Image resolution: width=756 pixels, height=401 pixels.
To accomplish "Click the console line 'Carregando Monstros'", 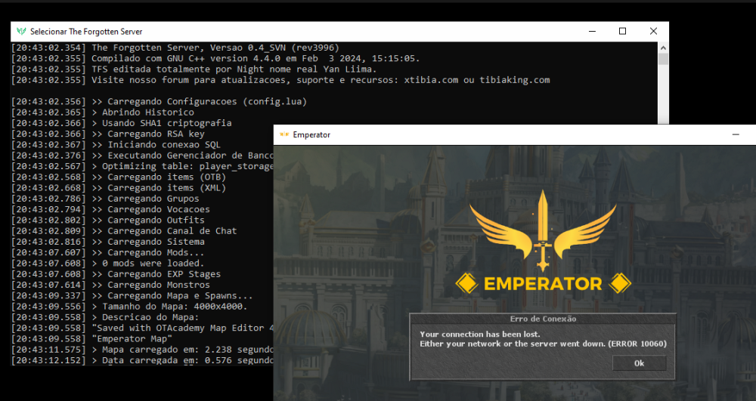I will click(x=110, y=285).
